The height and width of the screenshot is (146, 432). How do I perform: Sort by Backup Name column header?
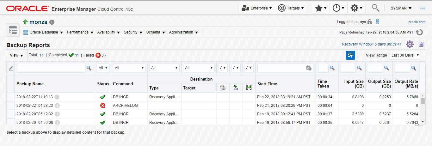coord(30,84)
